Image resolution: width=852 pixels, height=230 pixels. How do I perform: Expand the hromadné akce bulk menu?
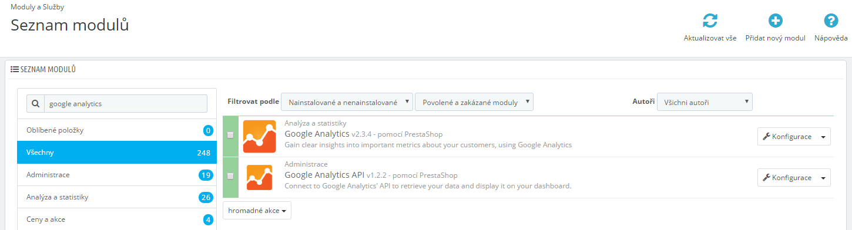tap(257, 211)
